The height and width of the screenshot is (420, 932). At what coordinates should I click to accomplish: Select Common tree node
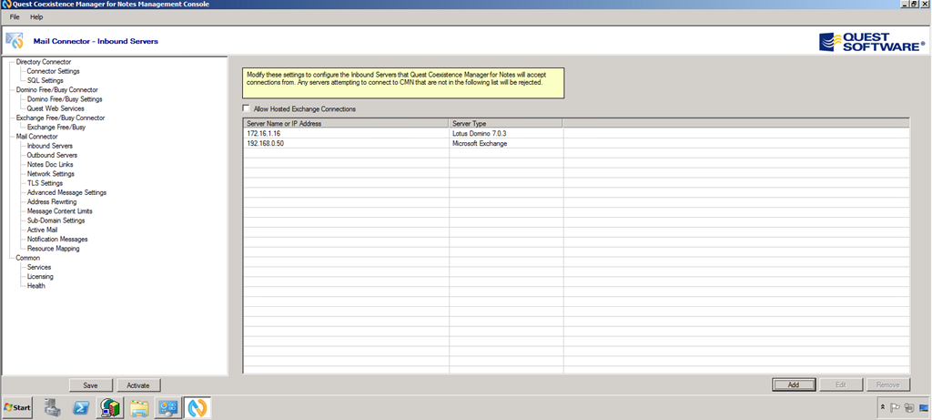[28, 258]
